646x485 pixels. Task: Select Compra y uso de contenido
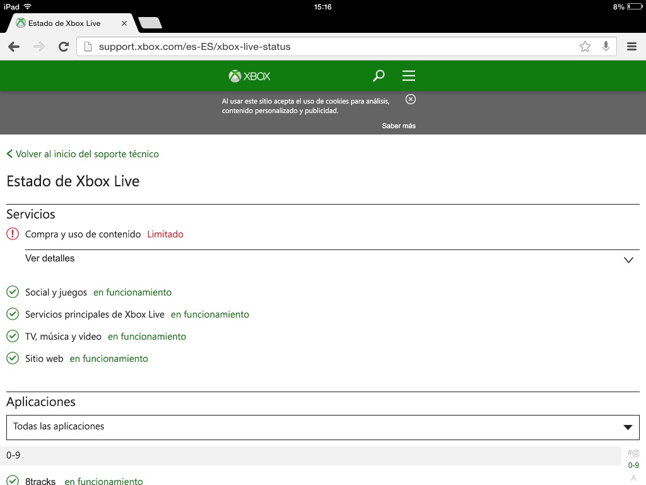click(83, 234)
